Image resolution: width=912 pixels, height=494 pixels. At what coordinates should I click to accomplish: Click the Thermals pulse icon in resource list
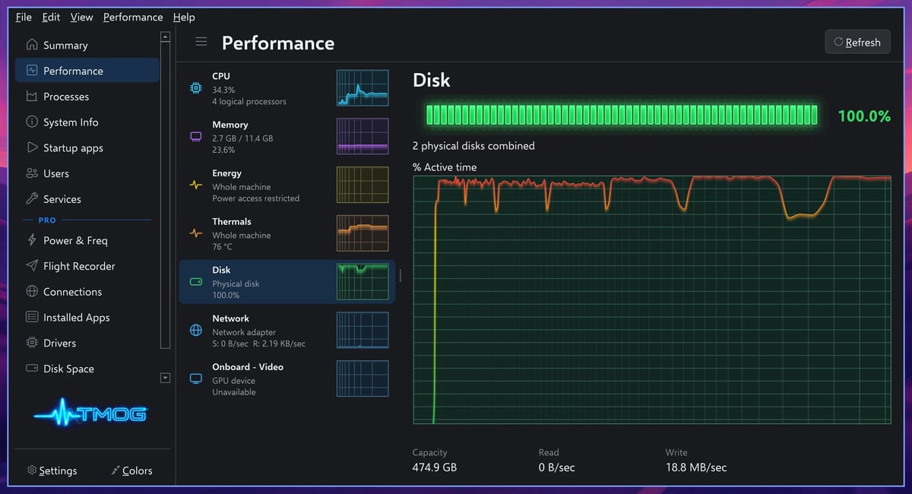click(x=196, y=233)
